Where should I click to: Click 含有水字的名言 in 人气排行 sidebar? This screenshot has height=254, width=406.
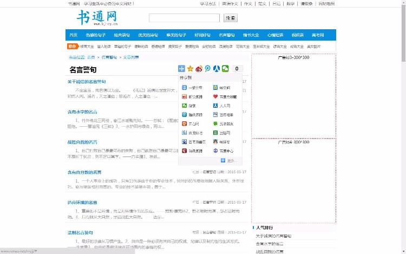click(x=269, y=244)
